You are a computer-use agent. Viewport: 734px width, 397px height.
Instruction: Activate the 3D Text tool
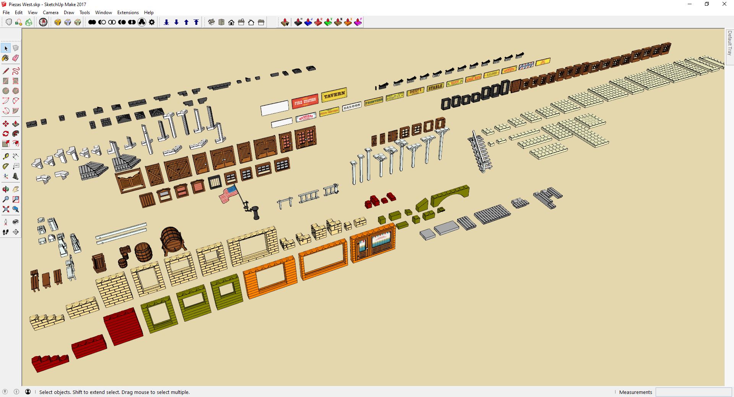[16, 176]
